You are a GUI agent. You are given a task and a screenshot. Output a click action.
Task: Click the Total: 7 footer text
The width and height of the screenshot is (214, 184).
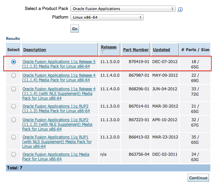coord(15,168)
